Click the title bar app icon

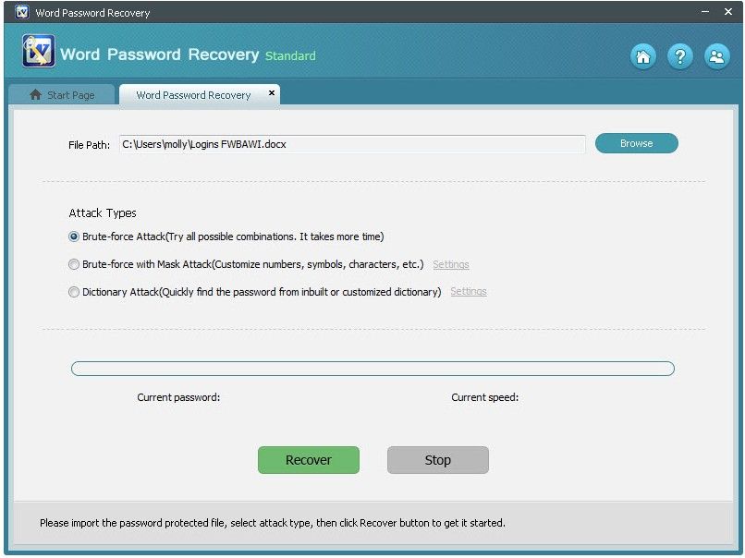[21, 12]
